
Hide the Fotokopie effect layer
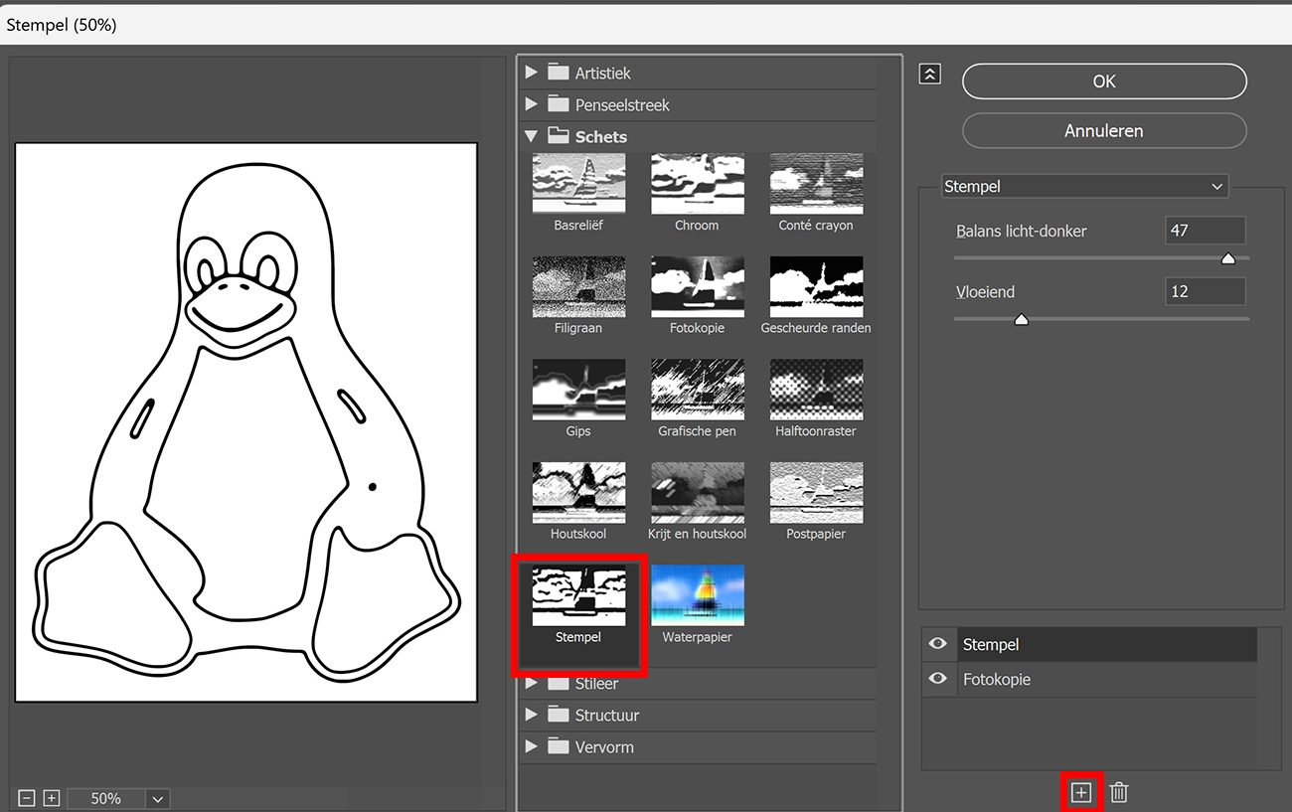pyautogui.click(x=937, y=679)
